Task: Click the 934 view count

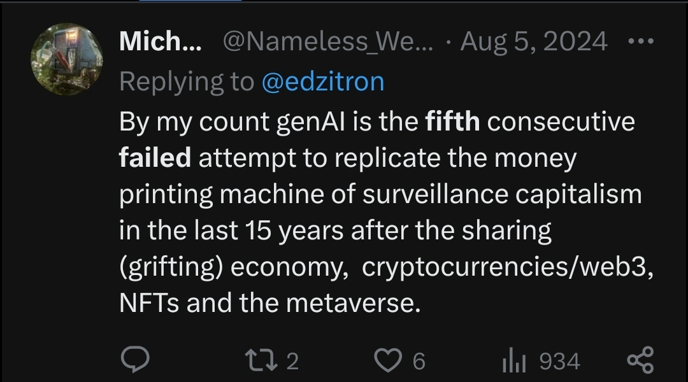Action: pyautogui.click(x=559, y=362)
